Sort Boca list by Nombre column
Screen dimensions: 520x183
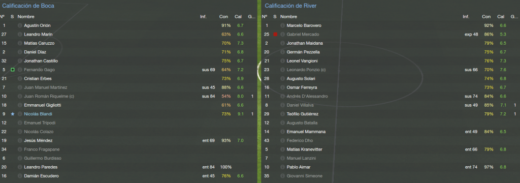(26, 17)
